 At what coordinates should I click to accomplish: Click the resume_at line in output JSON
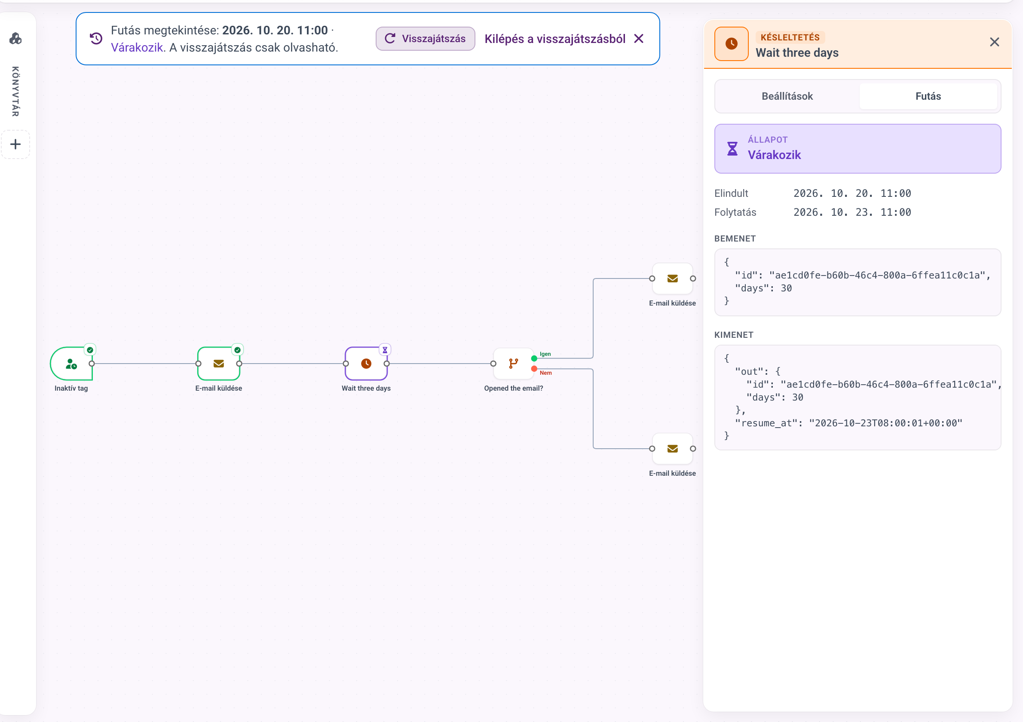[x=848, y=423]
